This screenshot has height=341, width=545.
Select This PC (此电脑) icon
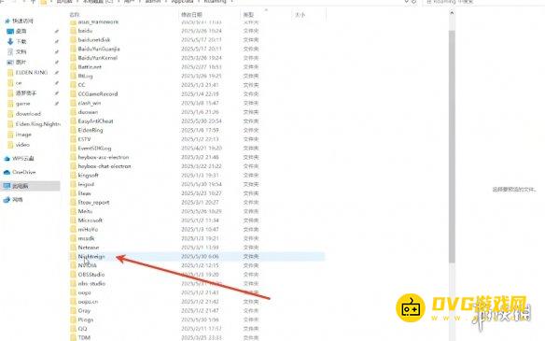7,186
